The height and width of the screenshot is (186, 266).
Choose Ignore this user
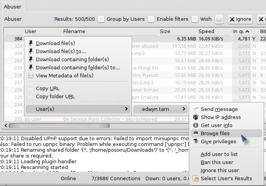point(226,171)
